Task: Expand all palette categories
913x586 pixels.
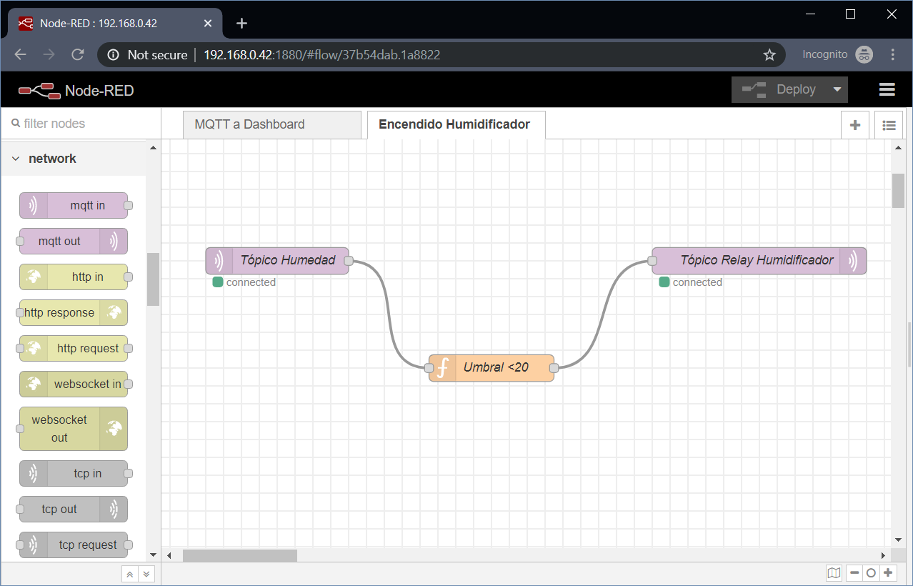Action: (x=146, y=573)
